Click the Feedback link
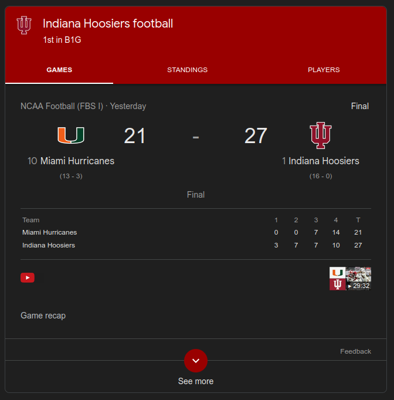The width and height of the screenshot is (394, 400). [355, 351]
